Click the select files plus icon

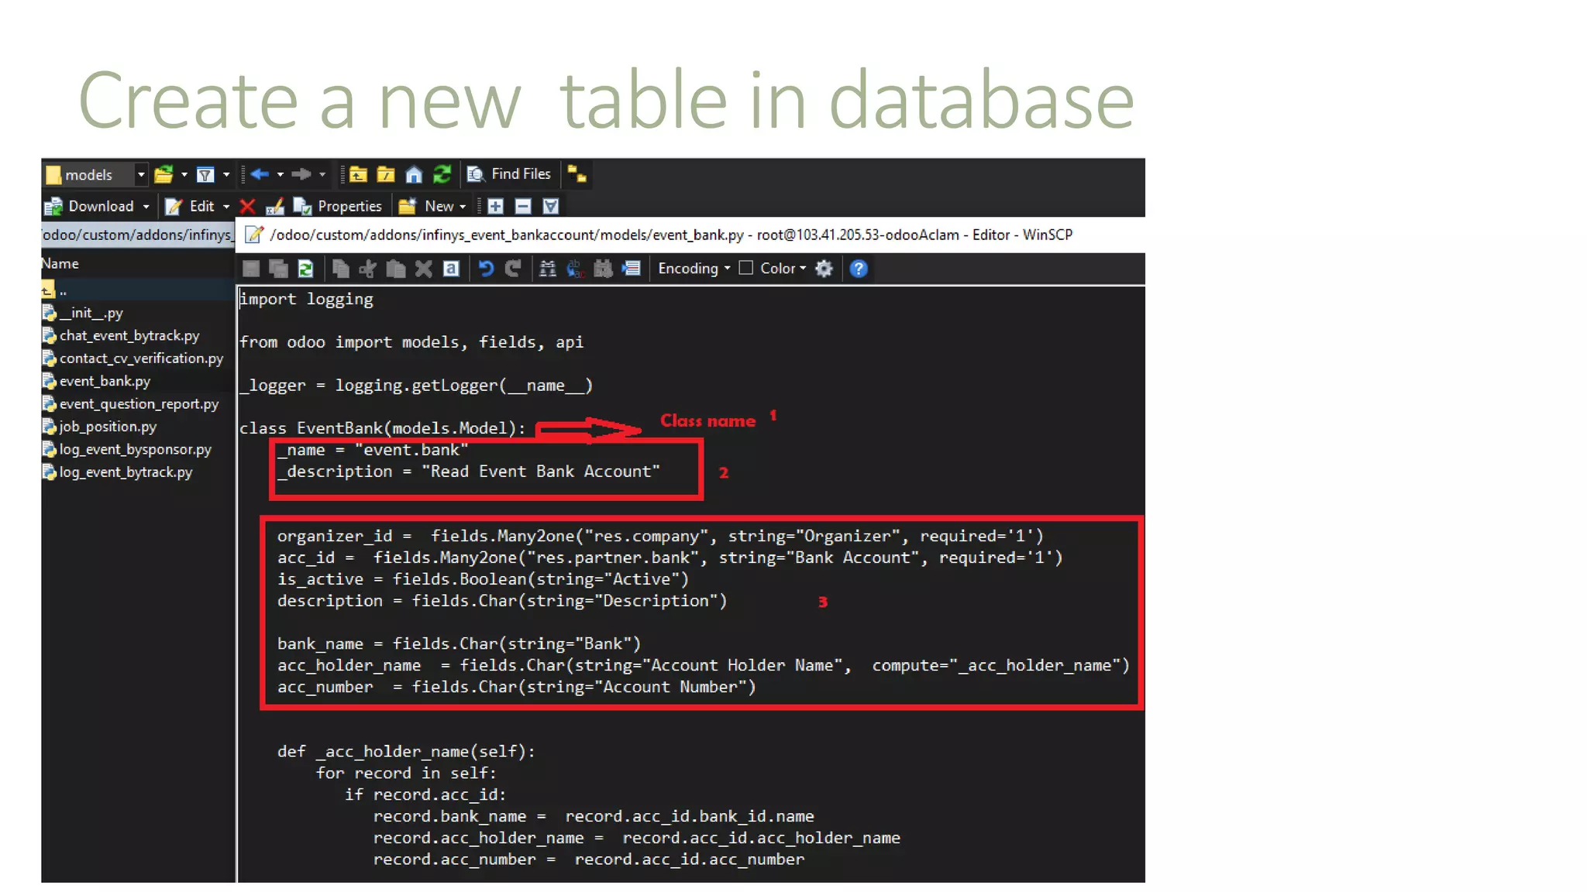click(x=496, y=206)
